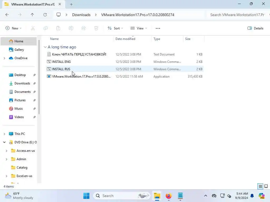Click the Rename icon in toolbar

click(71, 28)
